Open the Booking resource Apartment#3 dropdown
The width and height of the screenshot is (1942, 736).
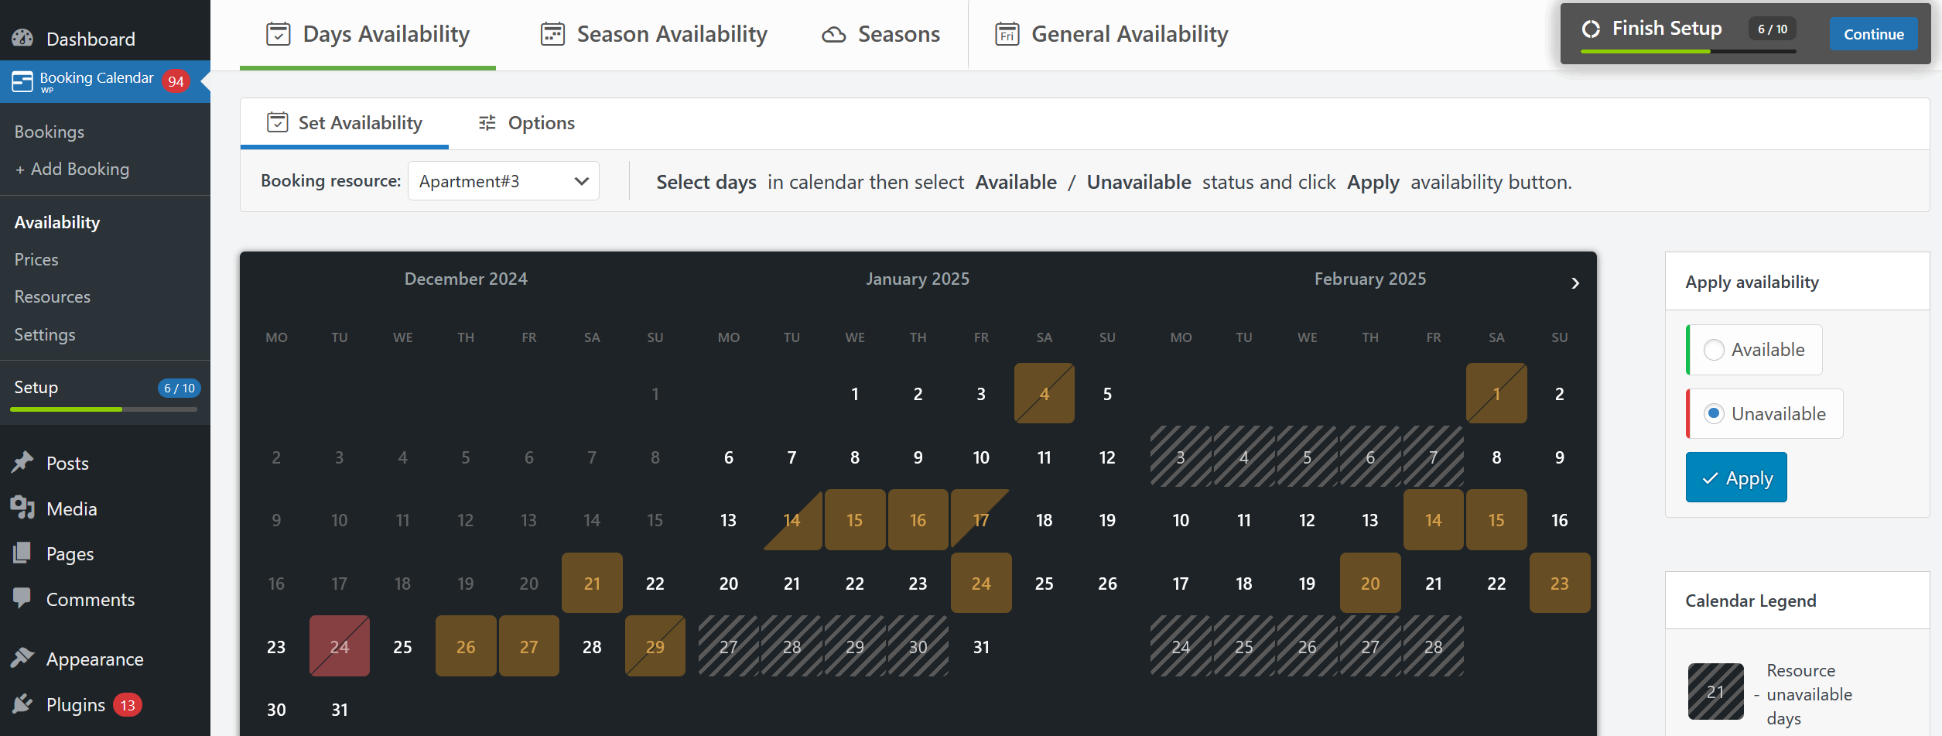[503, 181]
